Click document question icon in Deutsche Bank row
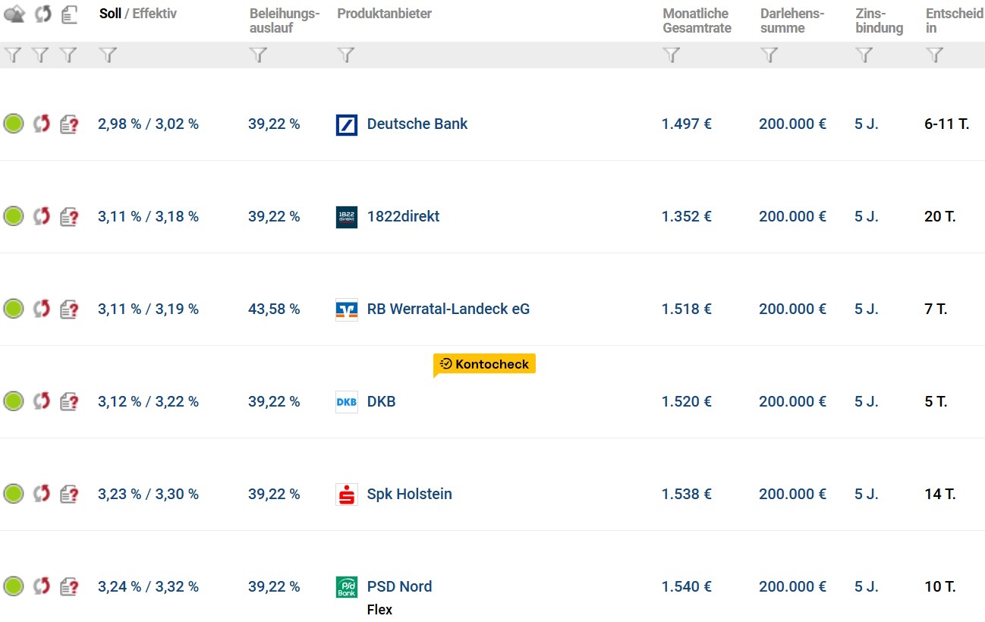Viewport: 985px width, 622px height. tap(69, 124)
